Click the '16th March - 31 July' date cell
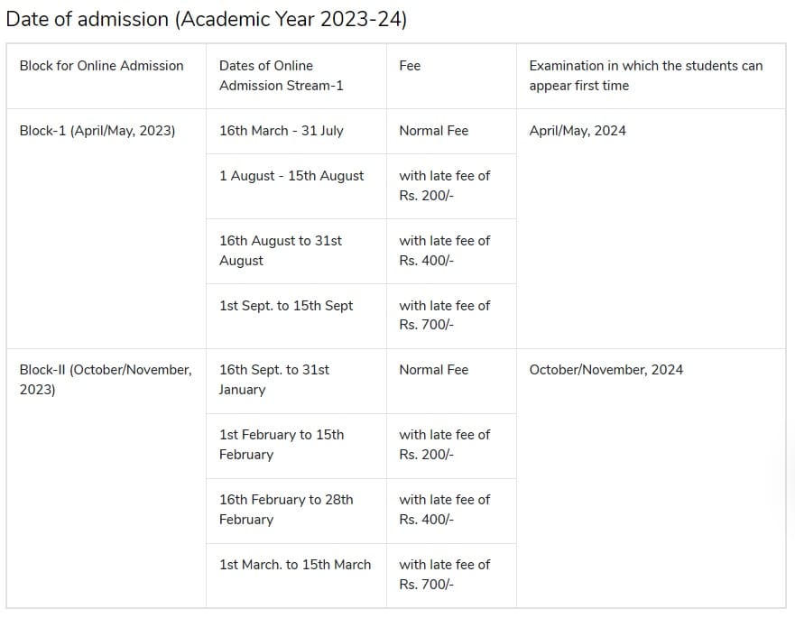 281,131
